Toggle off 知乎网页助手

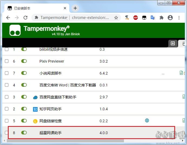pos(24,109)
